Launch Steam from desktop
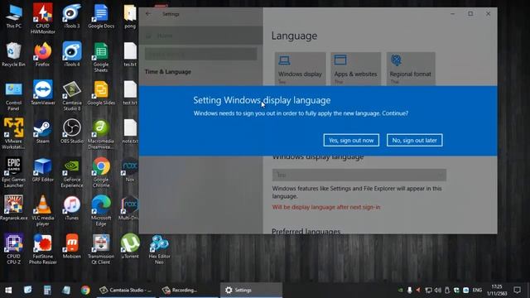 click(42, 132)
